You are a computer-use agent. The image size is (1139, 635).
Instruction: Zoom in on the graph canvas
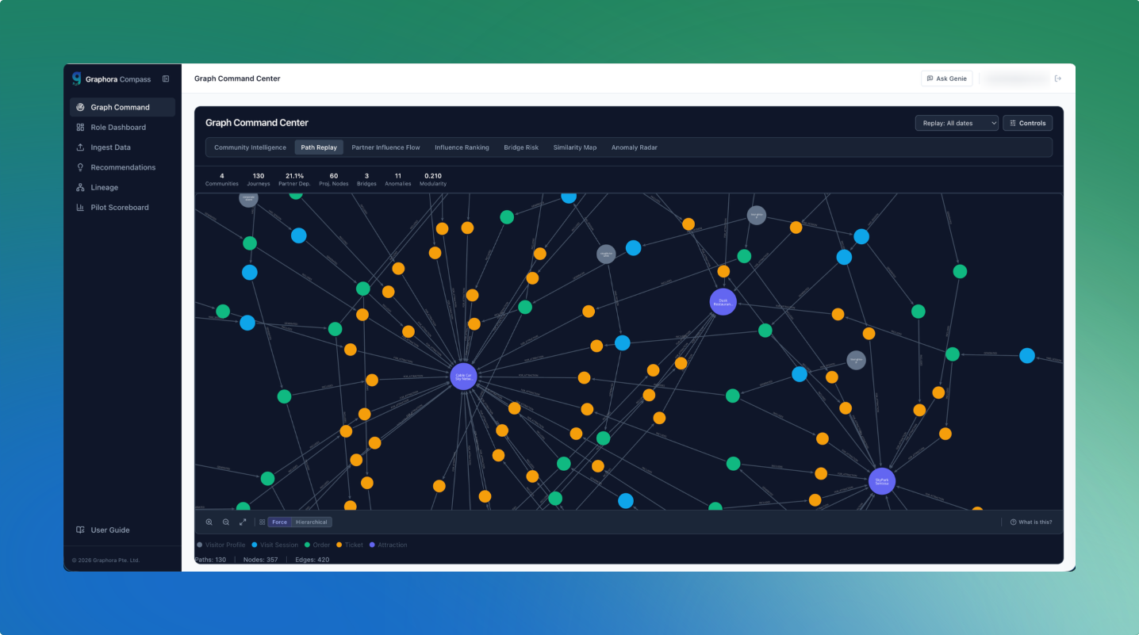pos(209,522)
